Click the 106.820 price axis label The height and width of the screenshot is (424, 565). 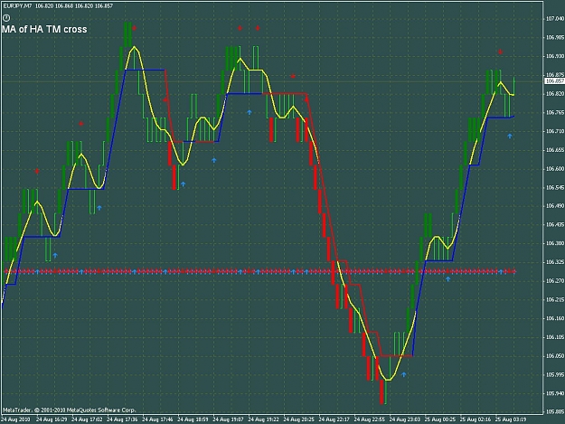555,94
